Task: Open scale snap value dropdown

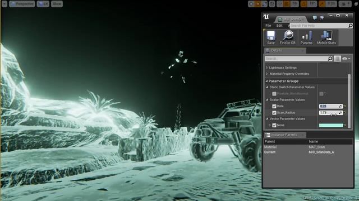Action: [x=332, y=4]
